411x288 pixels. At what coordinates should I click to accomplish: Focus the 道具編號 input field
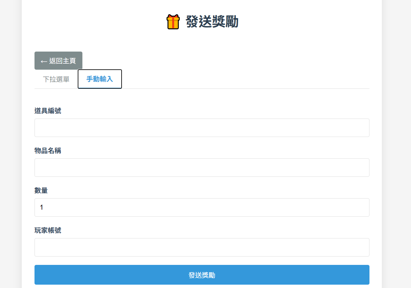(x=202, y=128)
